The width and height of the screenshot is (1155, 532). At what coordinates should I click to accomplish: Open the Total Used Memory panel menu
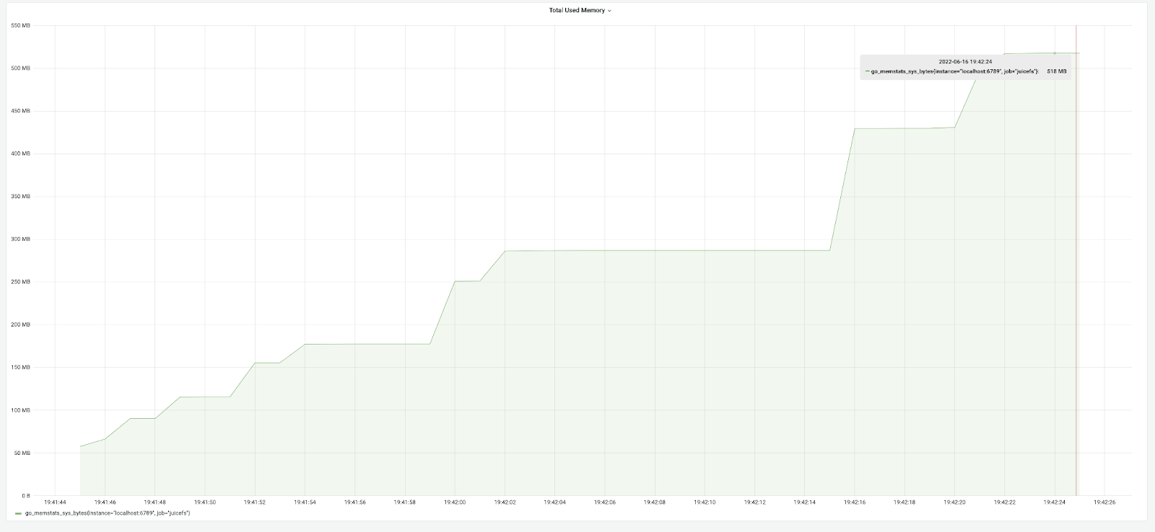pyautogui.click(x=580, y=10)
